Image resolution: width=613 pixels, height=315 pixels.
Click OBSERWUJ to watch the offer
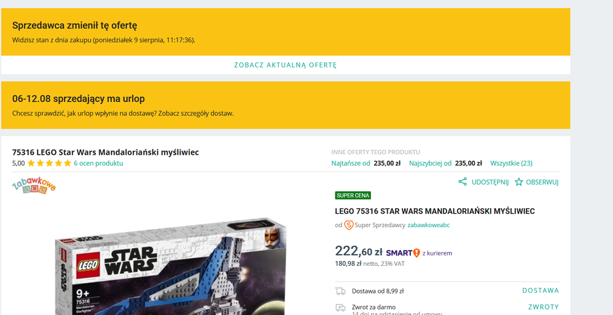click(x=542, y=182)
